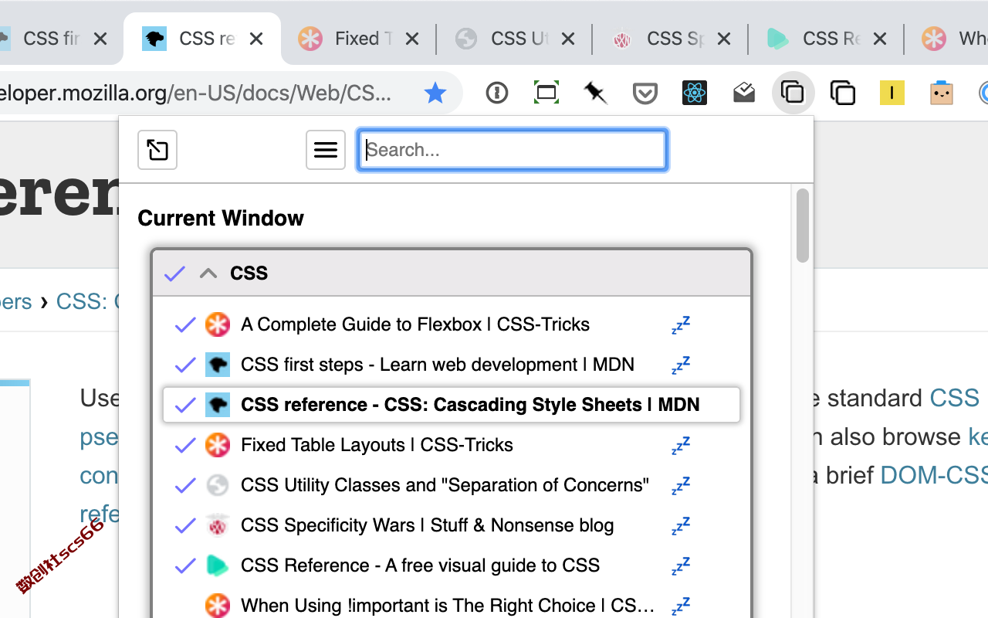Focus the tab manager Search field
Image resolution: width=988 pixels, height=618 pixels.
(x=513, y=150)
